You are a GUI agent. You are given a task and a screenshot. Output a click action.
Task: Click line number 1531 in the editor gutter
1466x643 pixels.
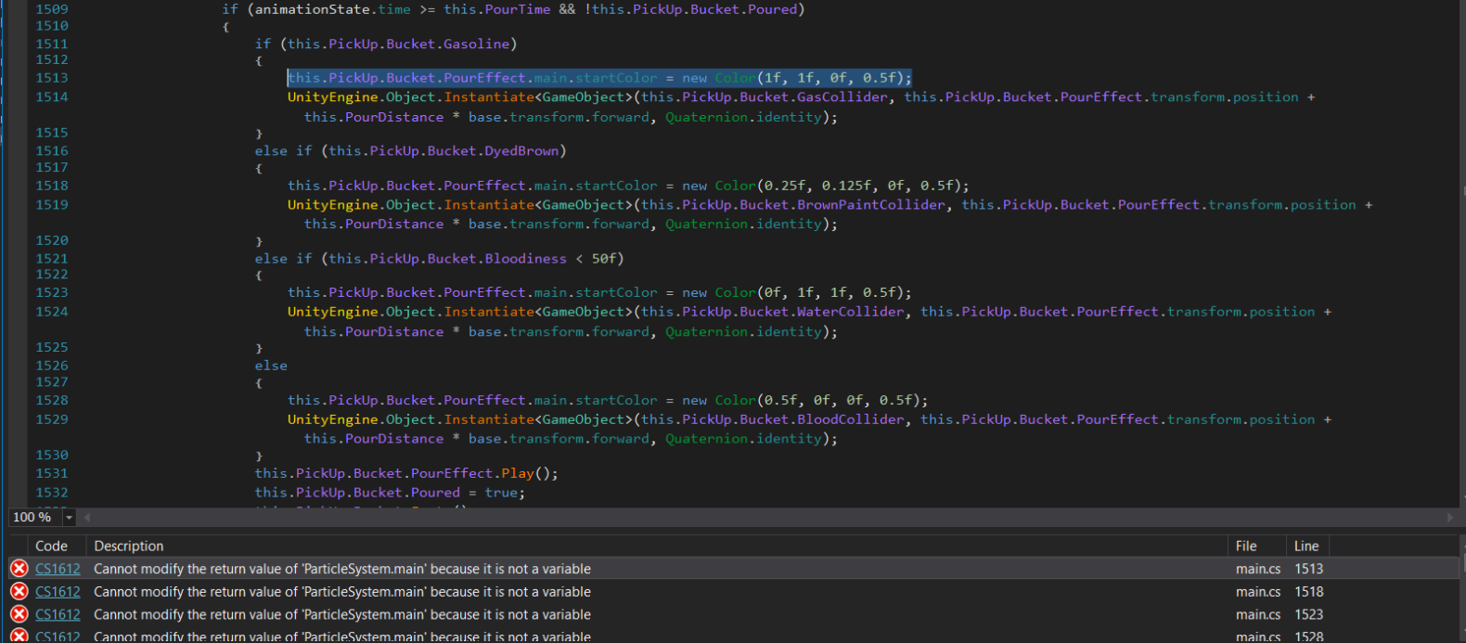[x=52, y=473]
